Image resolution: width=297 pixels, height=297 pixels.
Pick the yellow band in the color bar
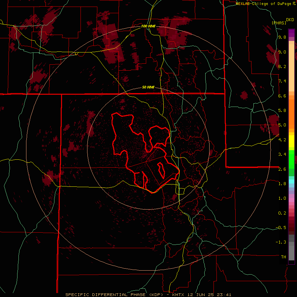coord(291,141)
